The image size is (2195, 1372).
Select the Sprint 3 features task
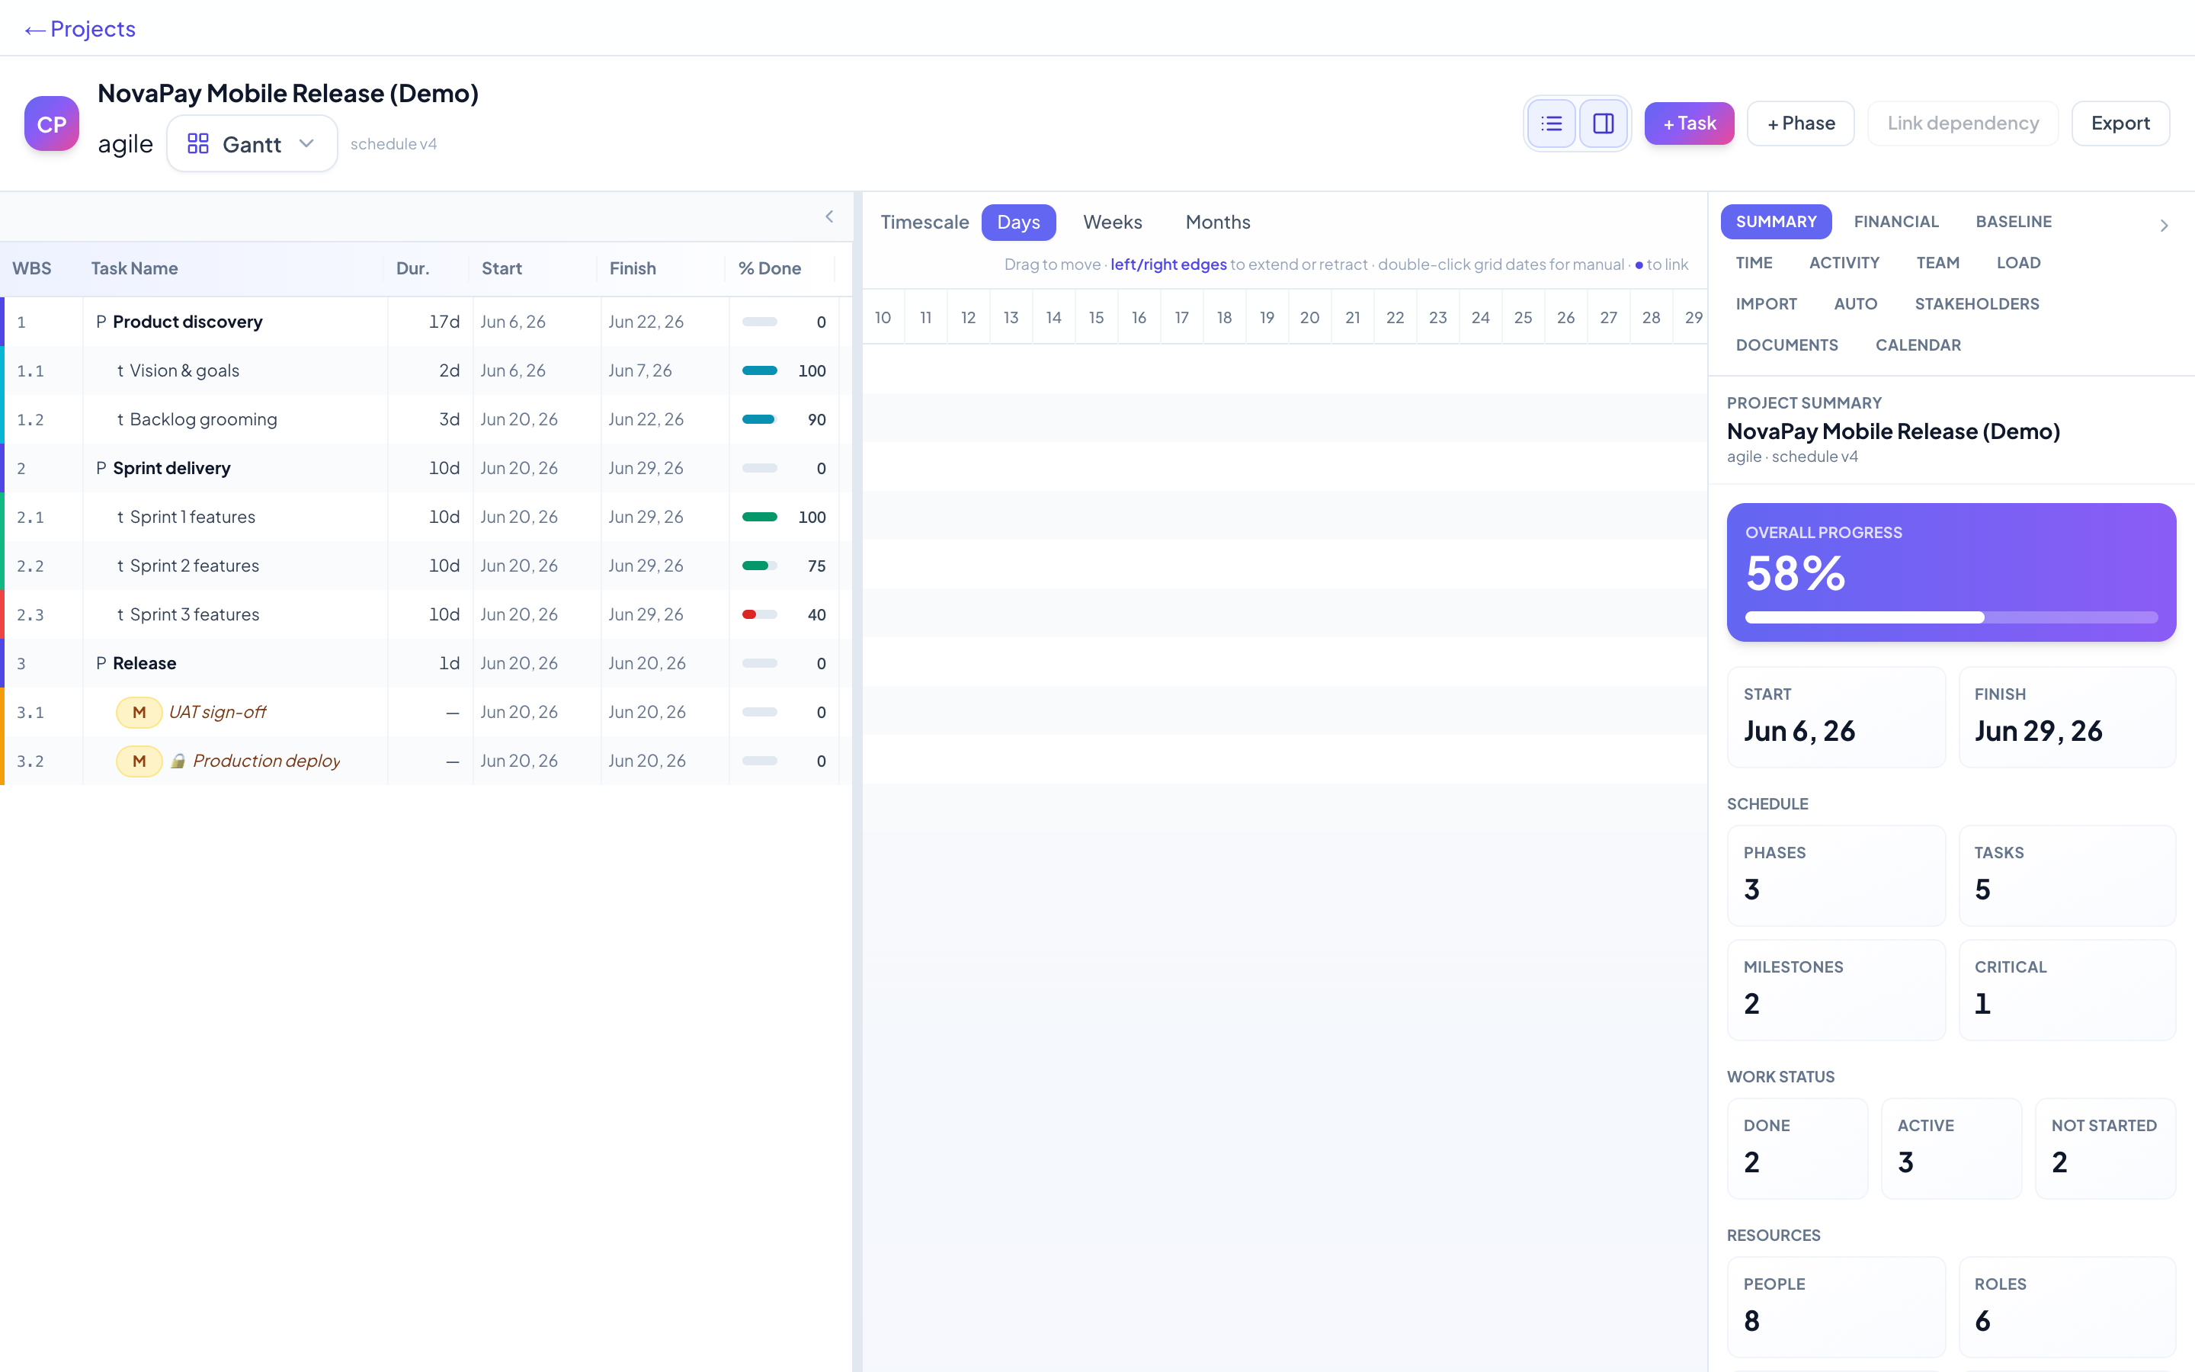click(x=426, y=614)
